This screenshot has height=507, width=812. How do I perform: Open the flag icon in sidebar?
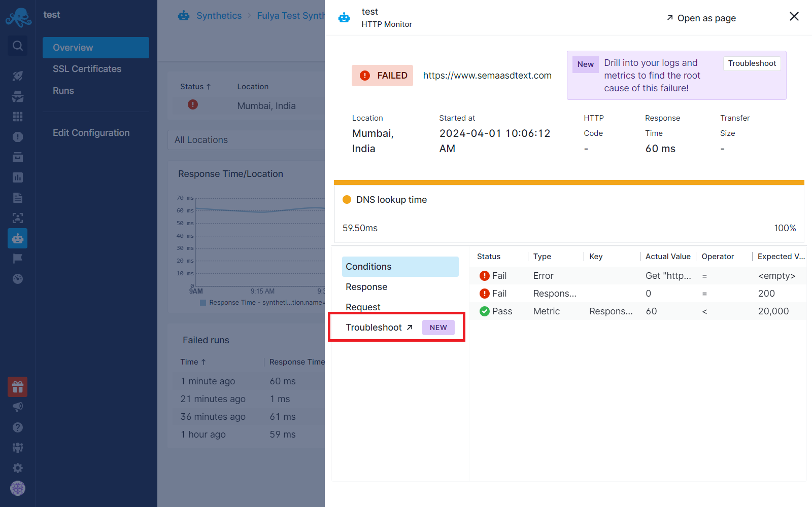click(18, 259)
